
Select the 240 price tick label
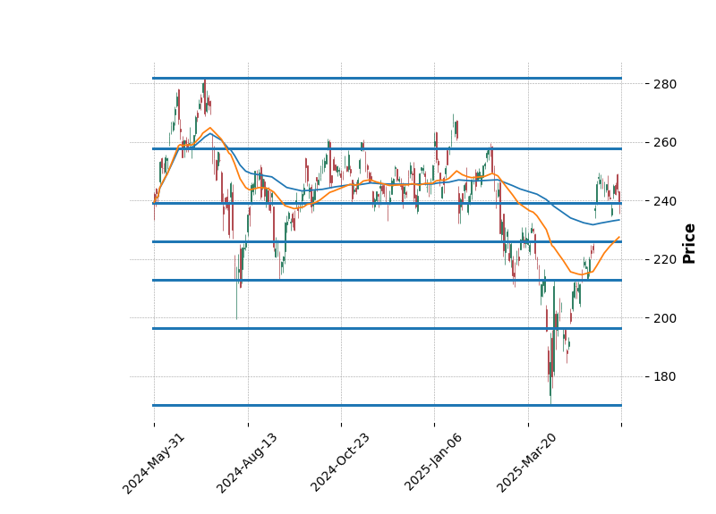pos(663,201)
